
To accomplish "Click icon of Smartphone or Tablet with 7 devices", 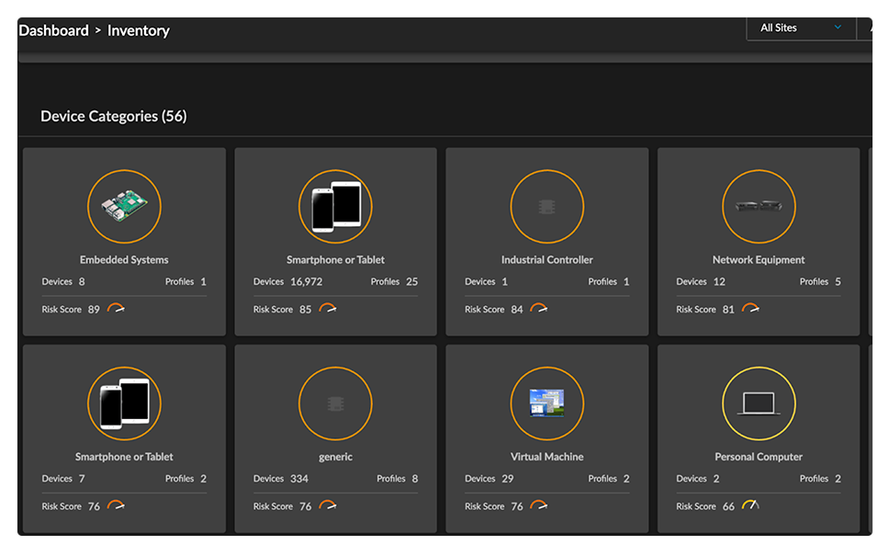I will click(124, 403).
